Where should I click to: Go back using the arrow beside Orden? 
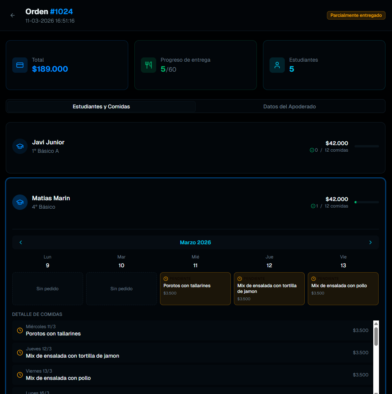click(x=13, y=15)
